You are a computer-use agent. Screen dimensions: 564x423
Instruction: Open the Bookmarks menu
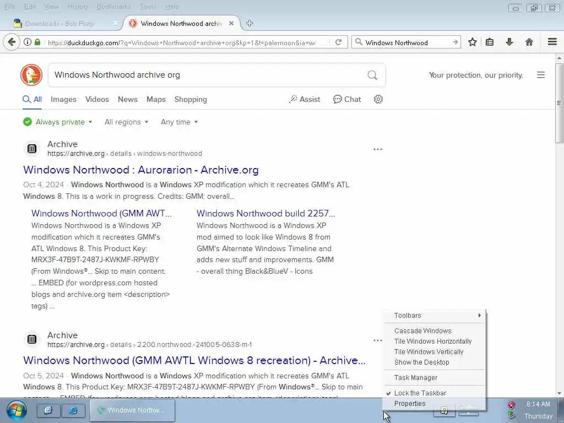(x=113, y=7)
